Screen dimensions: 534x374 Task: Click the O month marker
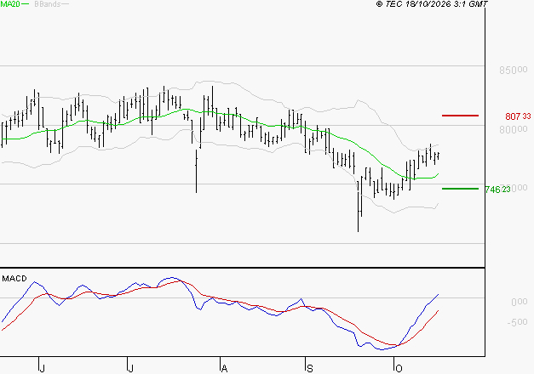399,369
